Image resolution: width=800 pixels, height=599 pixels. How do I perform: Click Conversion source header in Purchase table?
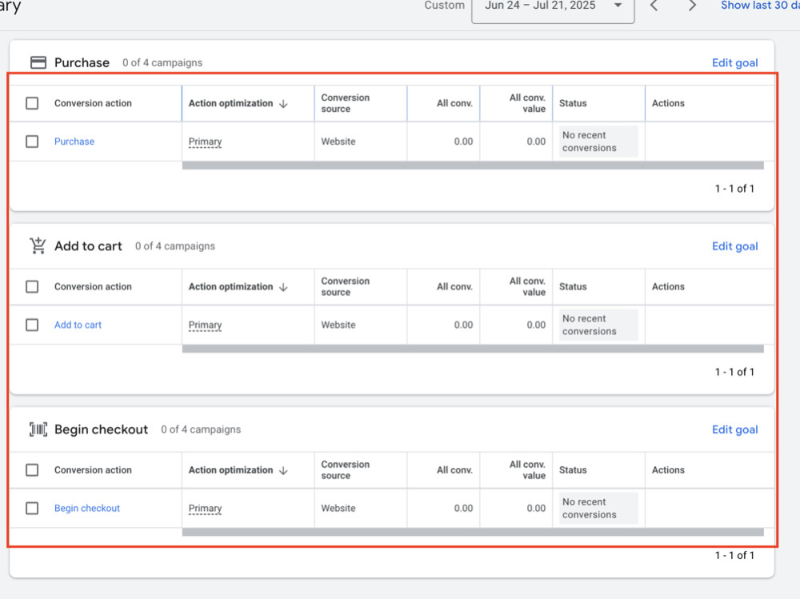(346, 103)
